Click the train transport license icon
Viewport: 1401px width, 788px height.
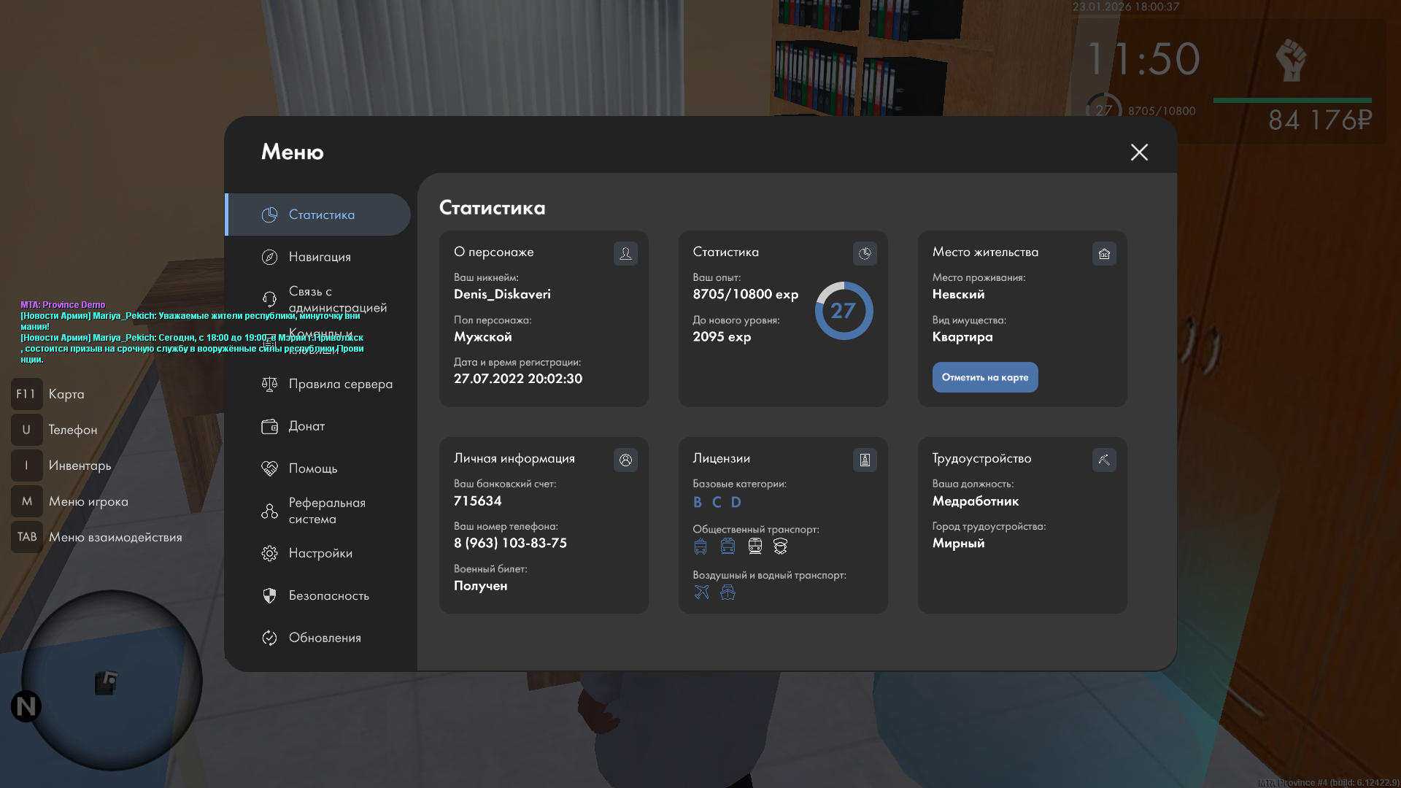[x=754, y=546]
